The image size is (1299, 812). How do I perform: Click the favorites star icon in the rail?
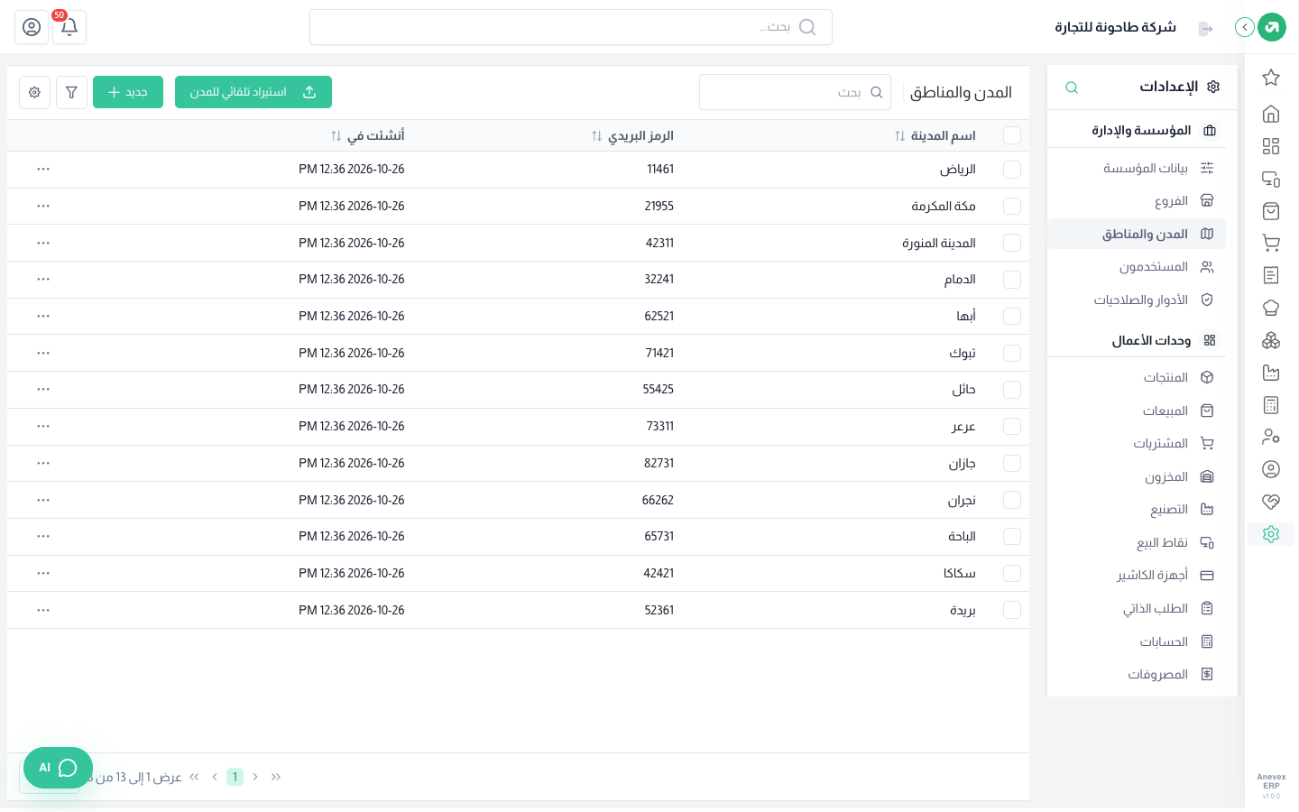pos(1271,78)
